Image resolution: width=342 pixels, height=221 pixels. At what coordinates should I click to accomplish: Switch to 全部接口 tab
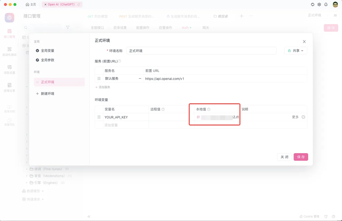pos(97,27)
